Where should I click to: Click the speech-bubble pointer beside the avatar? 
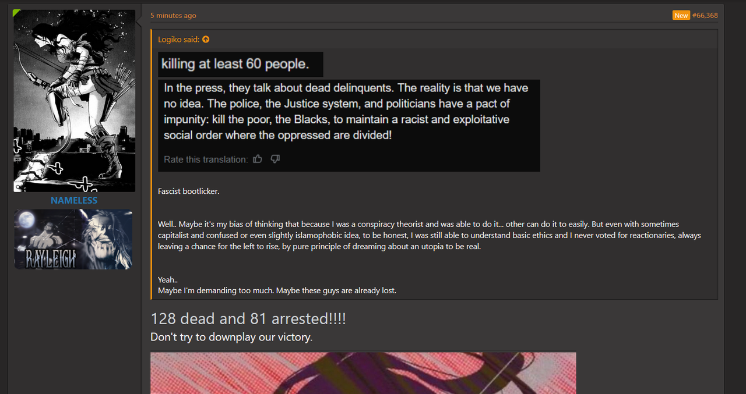pyautogui.click(x=138, y=22)
